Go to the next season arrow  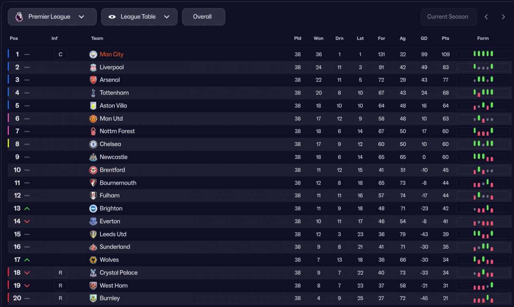point(503,17)
